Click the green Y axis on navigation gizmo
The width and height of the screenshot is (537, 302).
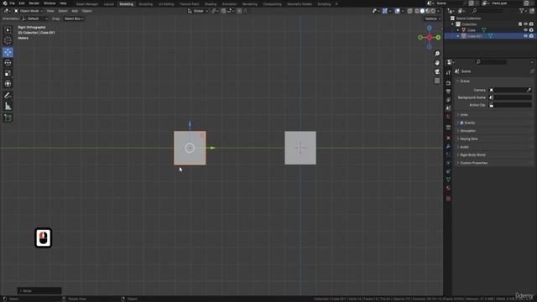[438, 37]
